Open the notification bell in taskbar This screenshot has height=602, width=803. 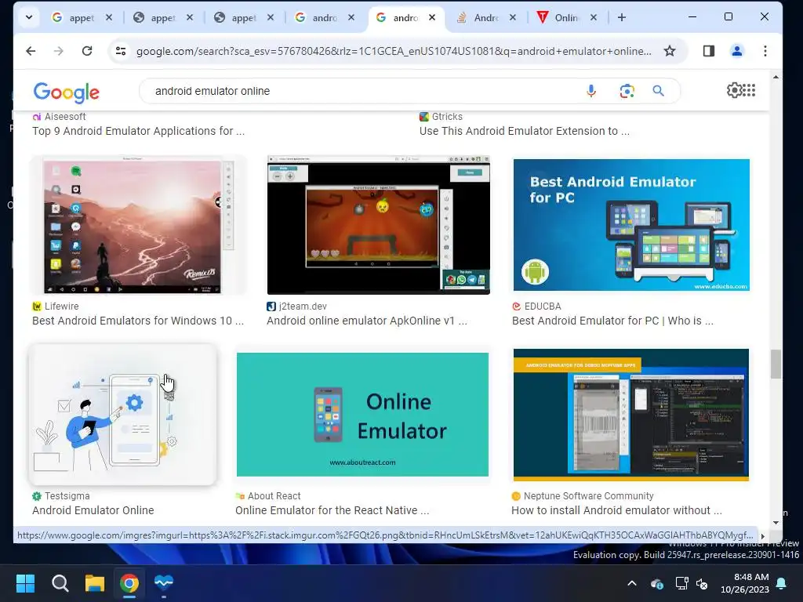pos(782,583)
